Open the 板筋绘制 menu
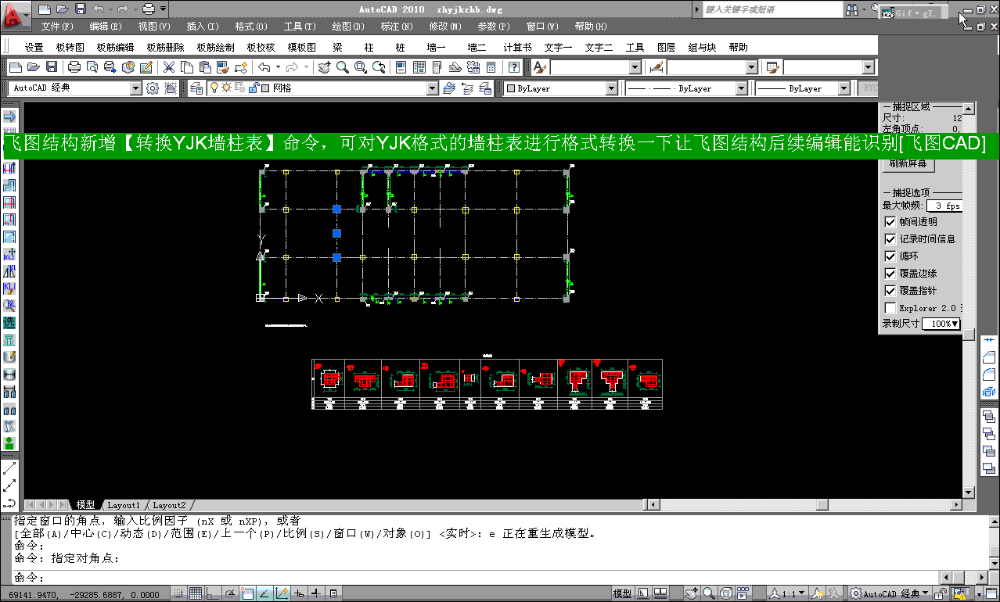This screenshot has width=1000, height=602. pos(215,47)
